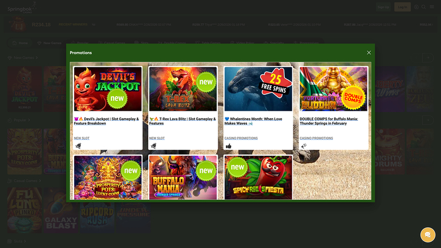
Task: Open DOUBLE COMPS for Buffalo Mania link
Action: point(329,121)
